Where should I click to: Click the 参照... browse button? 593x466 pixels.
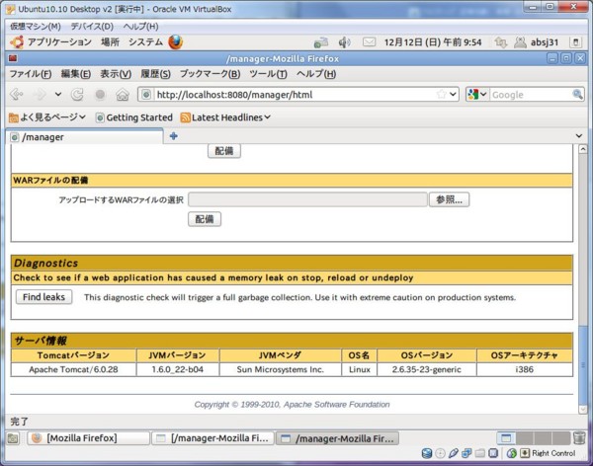449,199
